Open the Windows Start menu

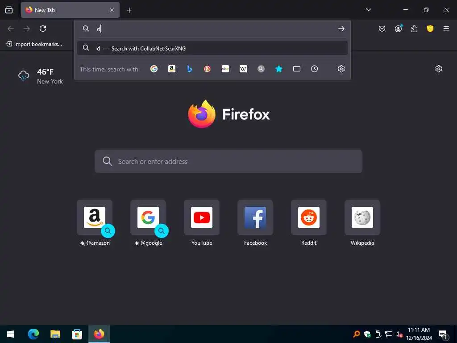[x=11, y=334]
